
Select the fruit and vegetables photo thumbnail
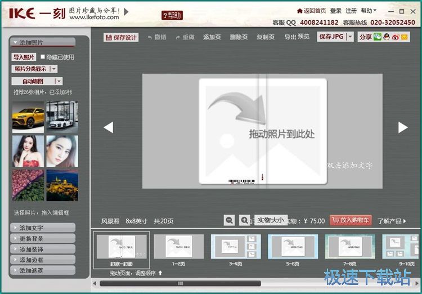[28, 185]
